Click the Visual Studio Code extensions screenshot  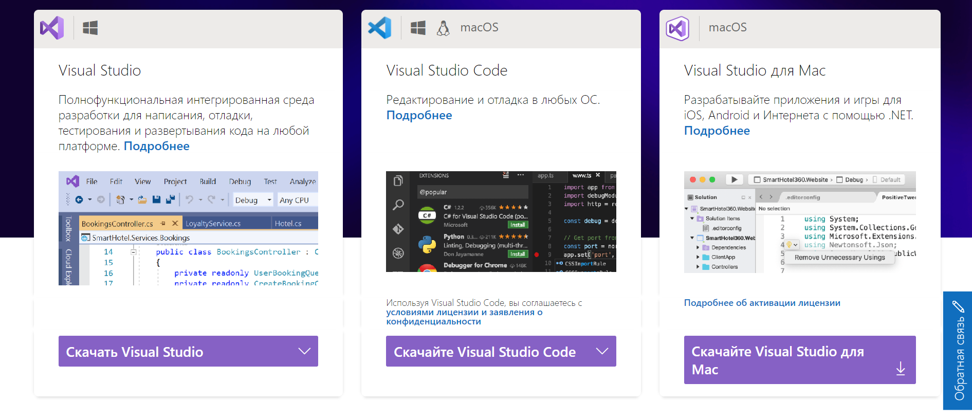click(501, 222)
